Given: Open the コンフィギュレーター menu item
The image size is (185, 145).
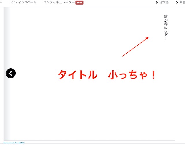Looking at the screenshot, I should [59, 2].
